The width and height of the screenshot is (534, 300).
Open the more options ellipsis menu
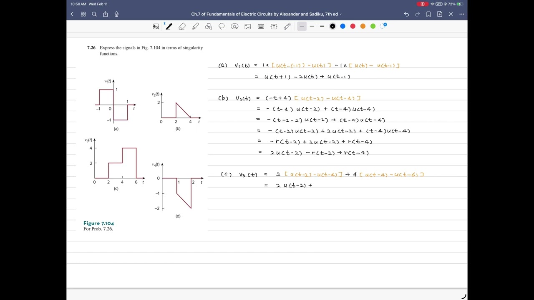point(461,14)
